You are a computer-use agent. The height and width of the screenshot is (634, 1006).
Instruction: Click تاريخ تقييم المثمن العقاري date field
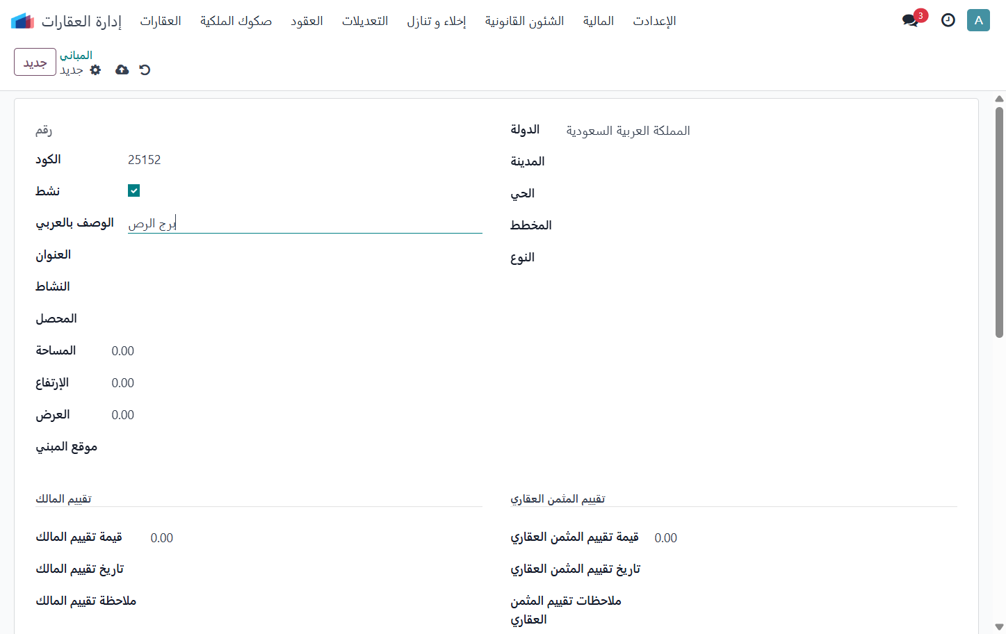(x=806, y=569)
